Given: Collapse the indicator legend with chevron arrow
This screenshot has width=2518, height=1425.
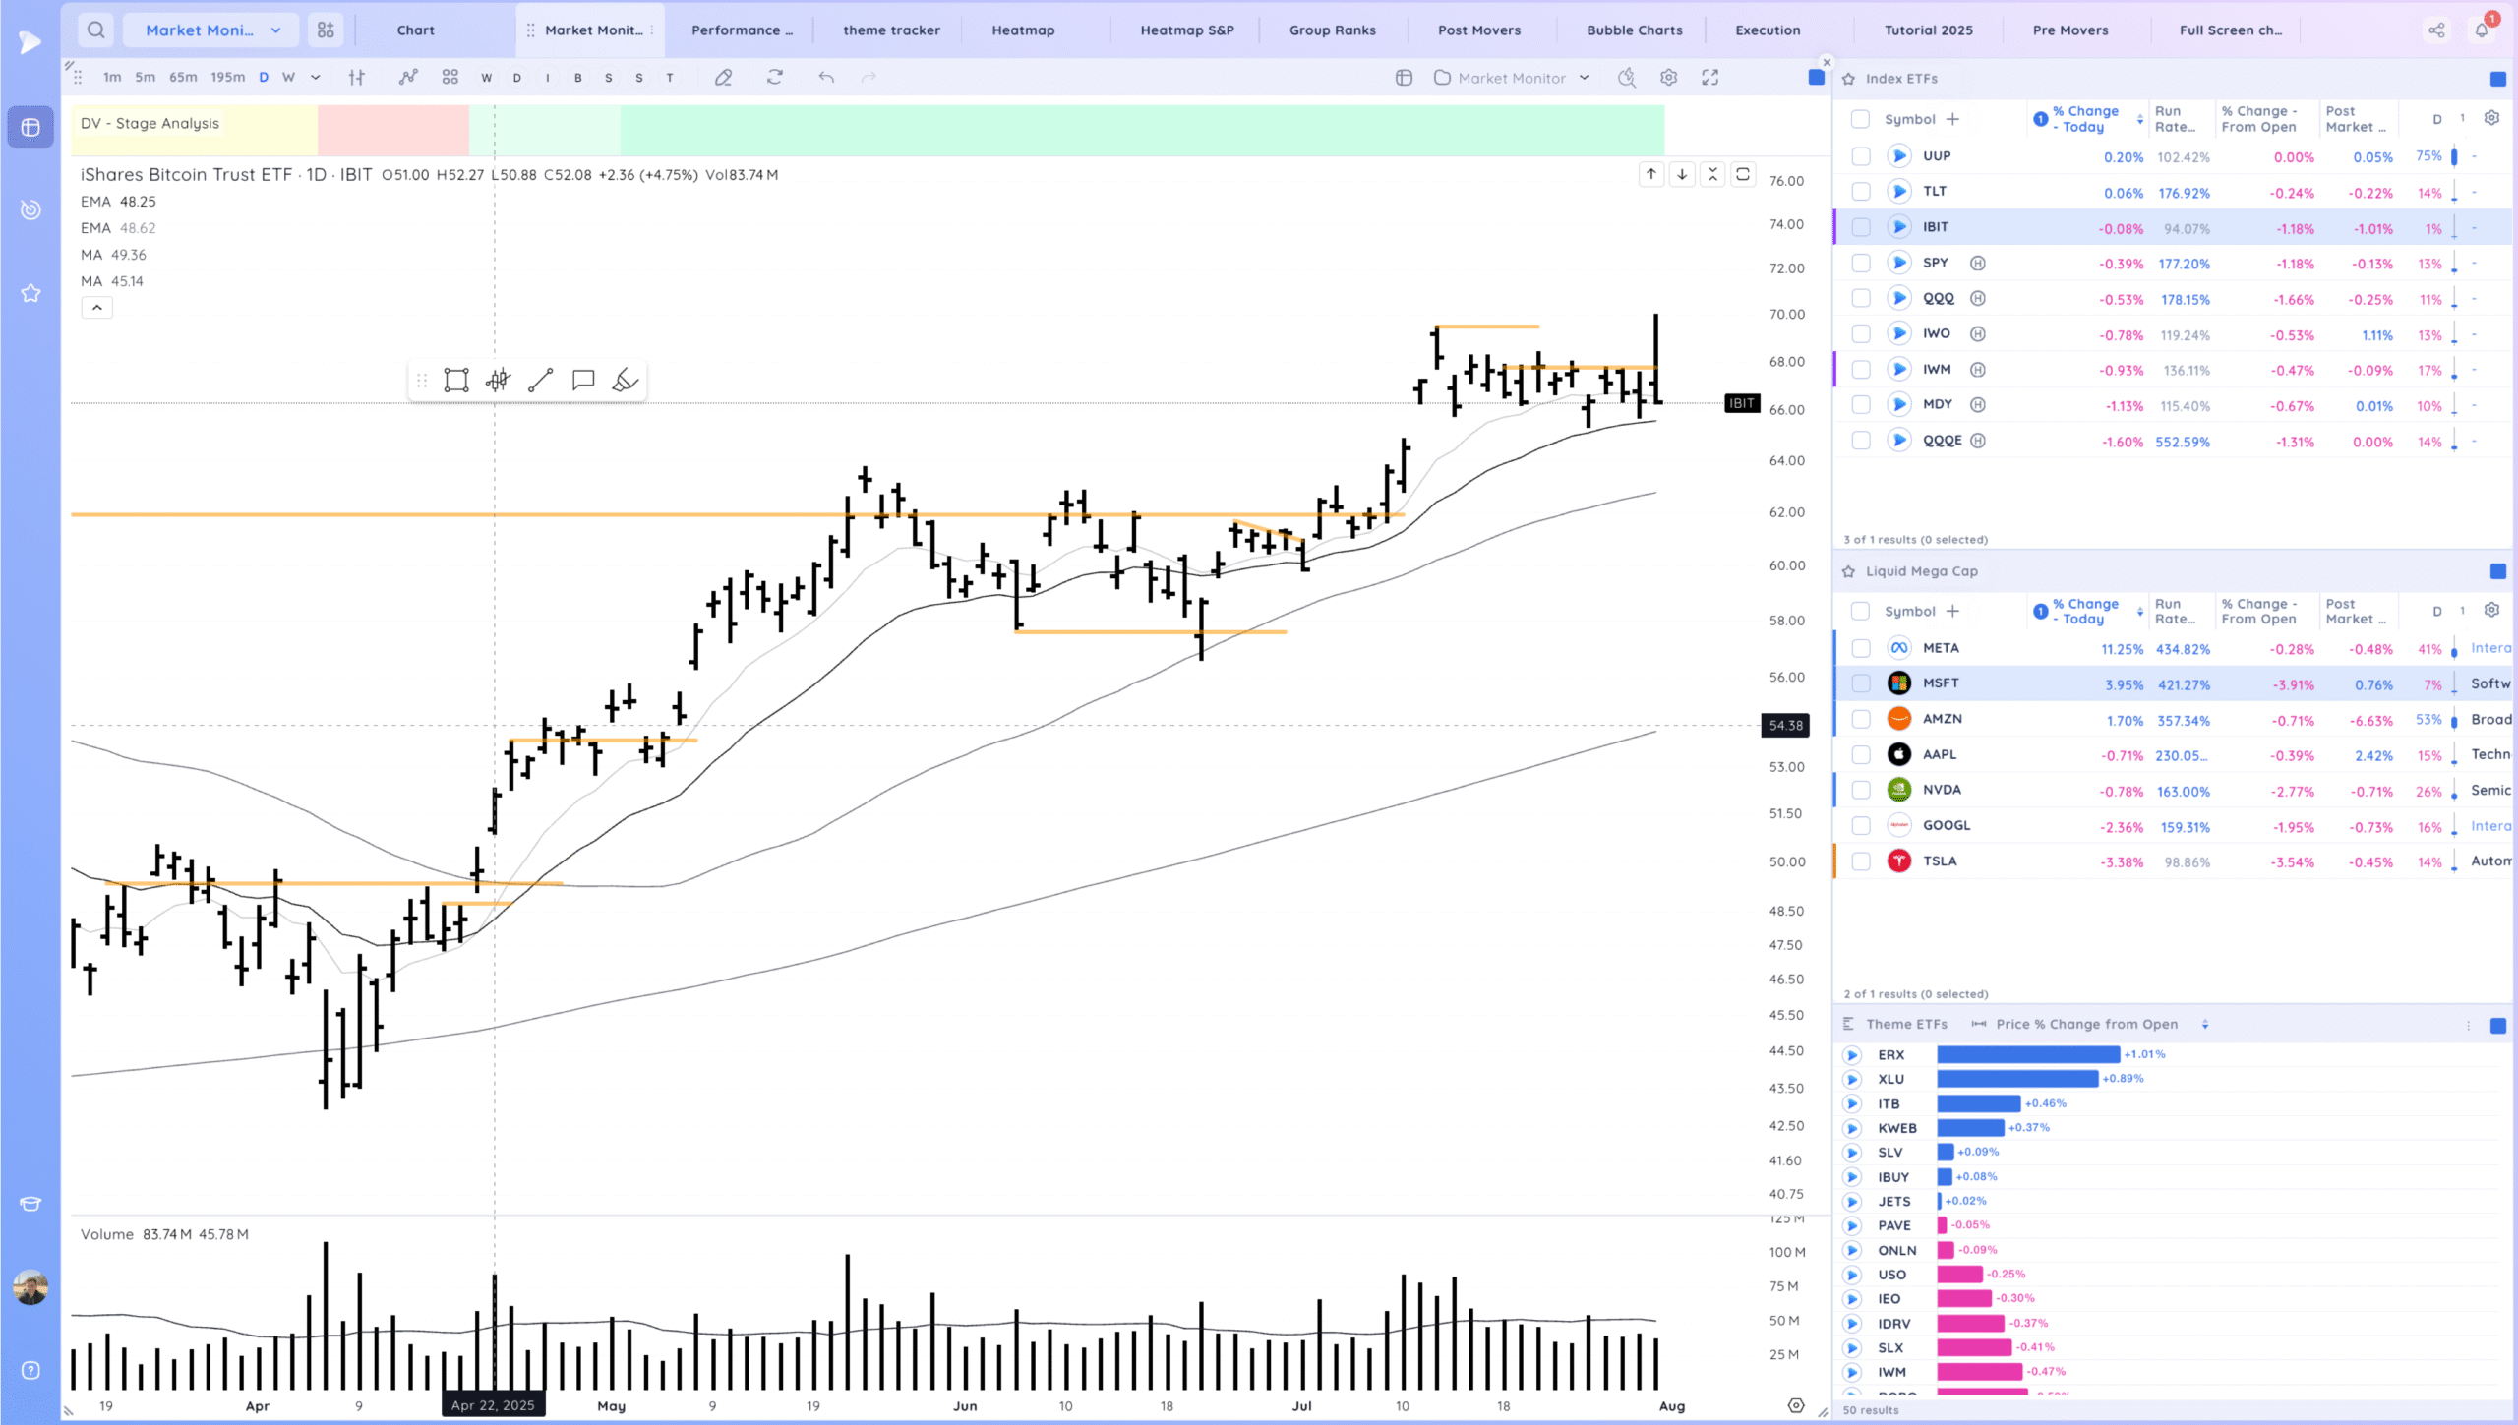Looking at the screenshot, I should tap(96, 307).
